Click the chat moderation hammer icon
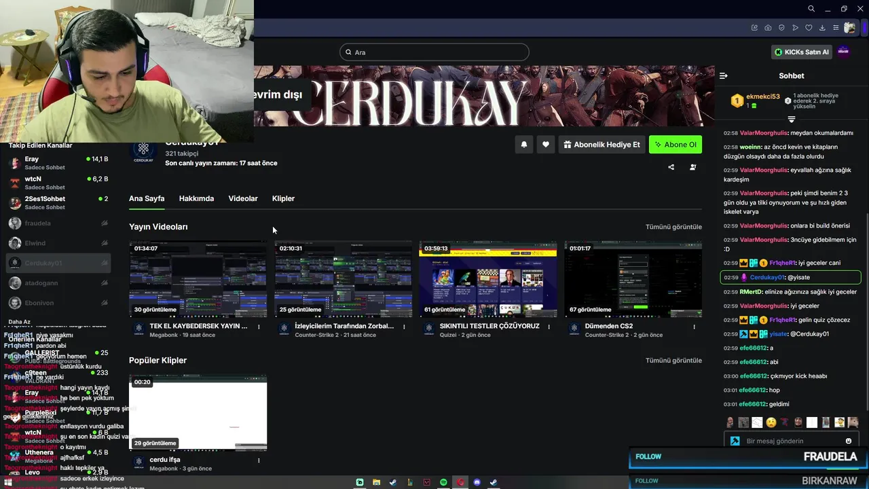869x489 pixels. pyautogui.click(x=735, y=441)
